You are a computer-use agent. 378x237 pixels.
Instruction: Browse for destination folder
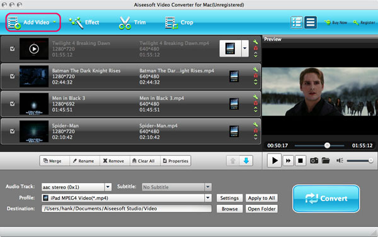pos(229,209)
